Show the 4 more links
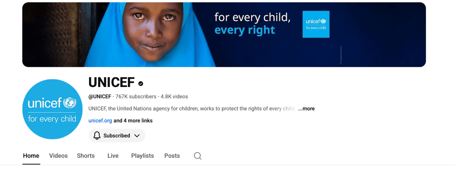This screenshot has height=174, width=455. pos(133,121)
